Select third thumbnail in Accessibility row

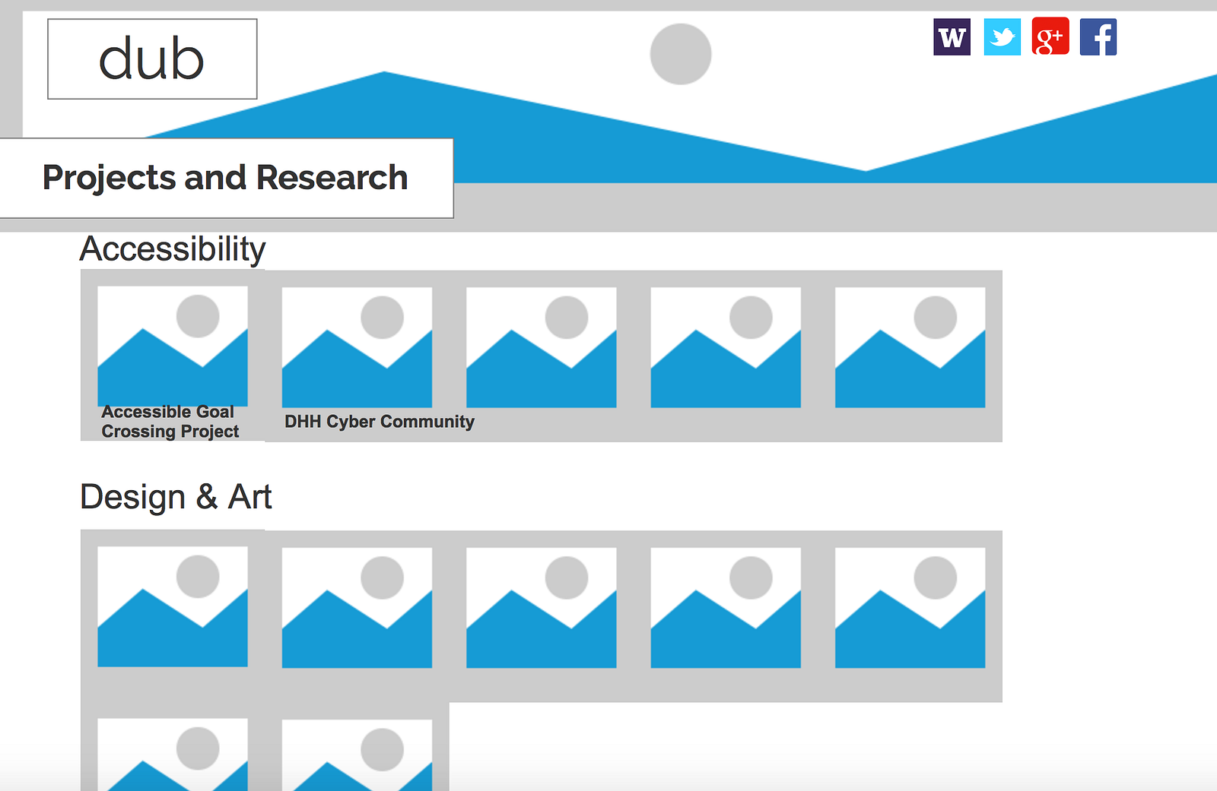[x=541, y=347]
